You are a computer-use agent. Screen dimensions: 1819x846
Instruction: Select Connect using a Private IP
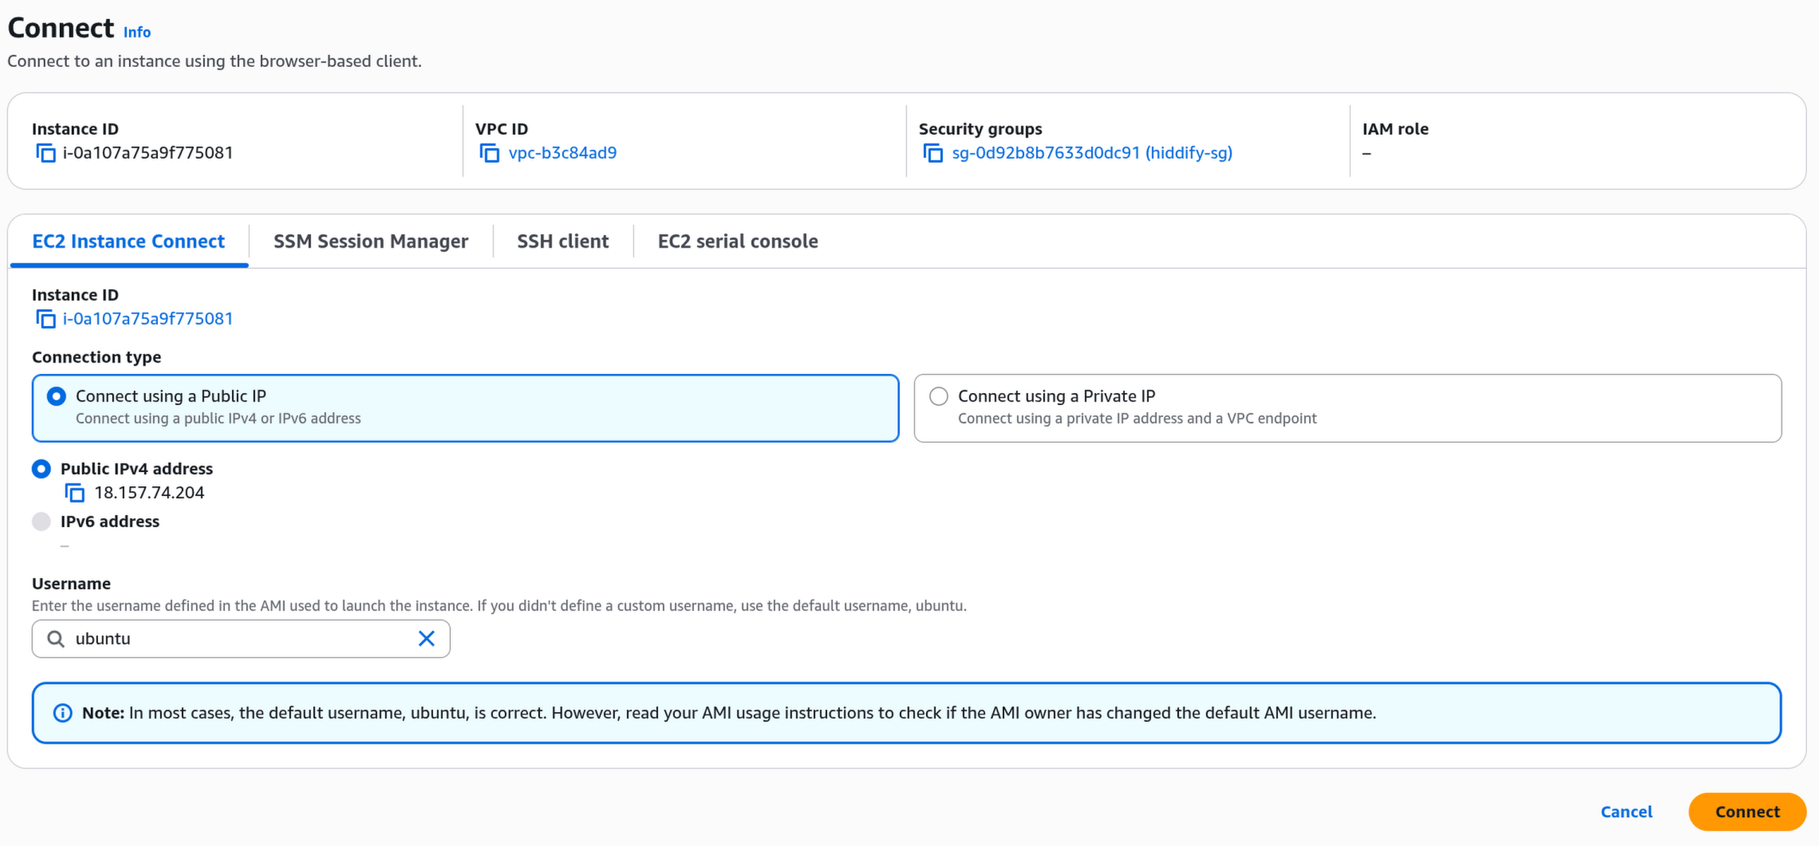938,395
